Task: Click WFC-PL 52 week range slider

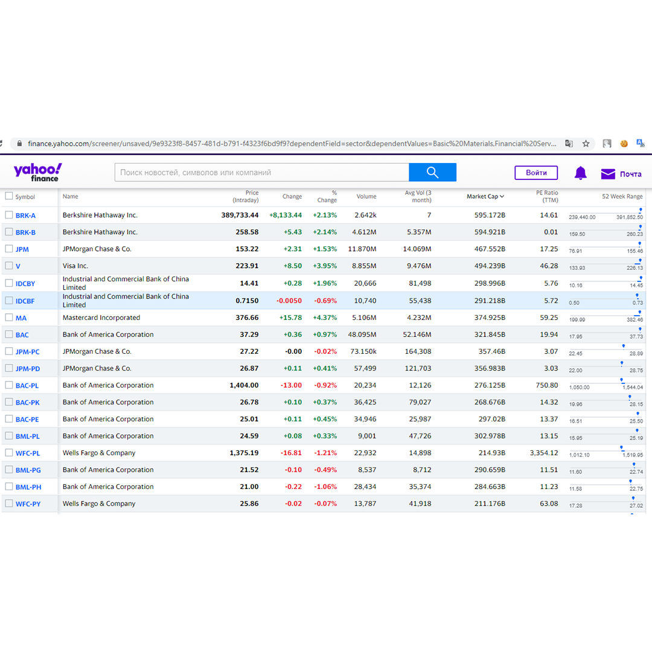Action: [x=606, y=452]
